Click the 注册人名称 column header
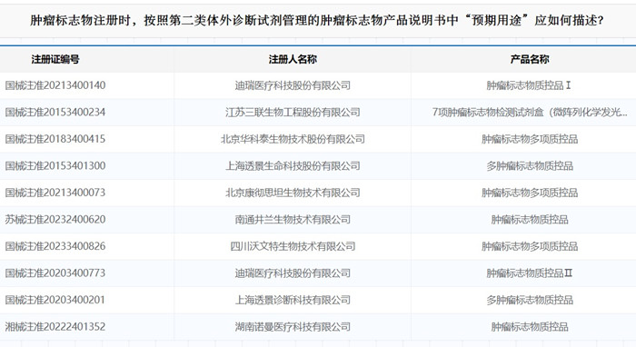The width and height of the screenshot is (636, 347). (x=293, y=59)
